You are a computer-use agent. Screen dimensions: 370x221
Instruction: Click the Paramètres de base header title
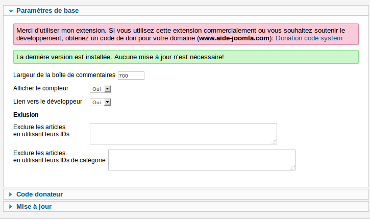click(x=47, y=10)
